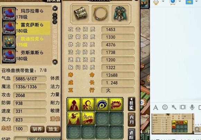Screen dimensions: 201x140
Task: Select the armor equipment slot icon
Action: click(120, 14)
